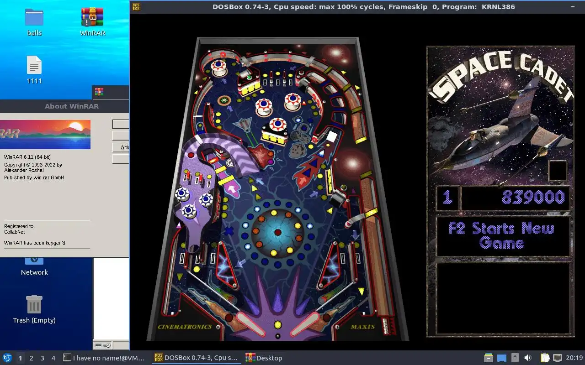Screen dimensions: 585x365
Task: Click the DOSBox window title text
Action: 364,7
